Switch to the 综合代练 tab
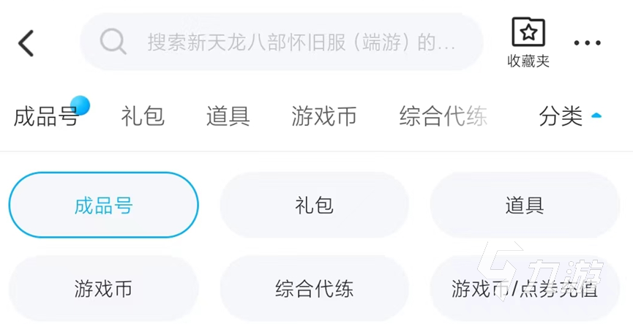The height and width of the screenshot is (324, 633). [443, 116]
